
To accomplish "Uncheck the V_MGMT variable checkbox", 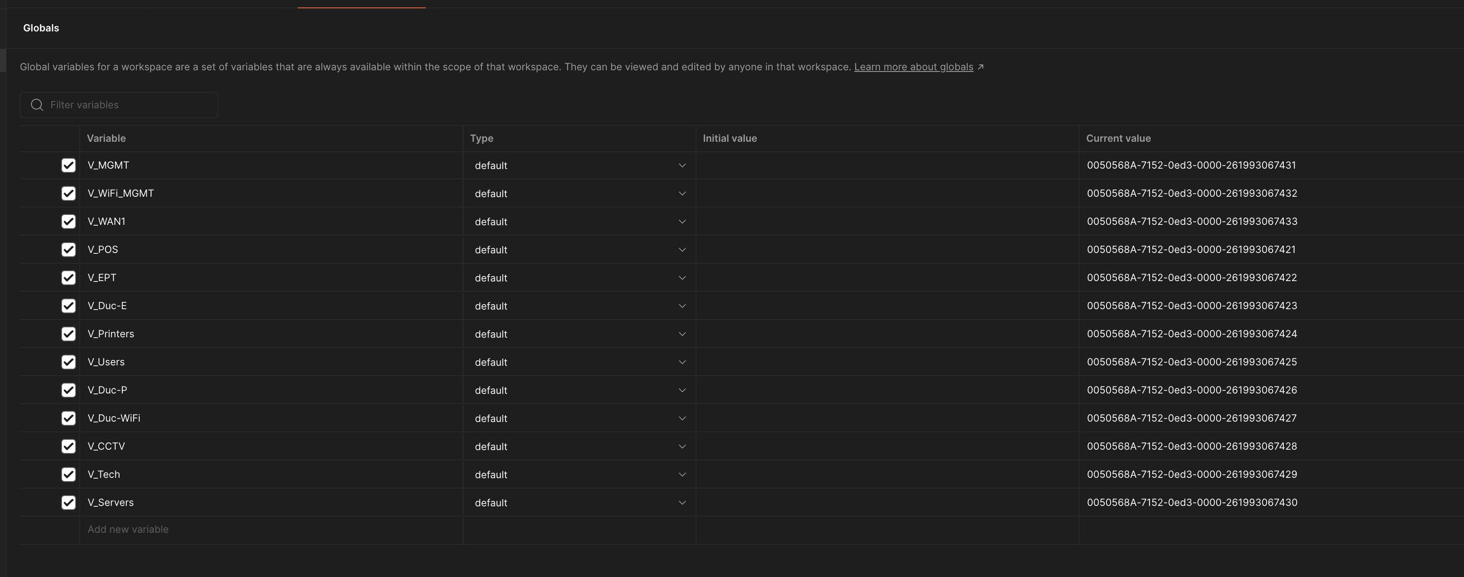I will [68, 165].
